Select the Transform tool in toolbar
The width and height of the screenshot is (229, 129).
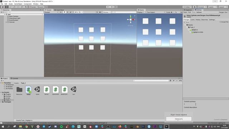[22, 7]
